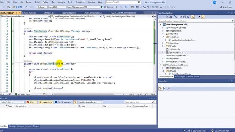Start without debugging using the hollow arrow
235x132 pixels.
point(117,7)
